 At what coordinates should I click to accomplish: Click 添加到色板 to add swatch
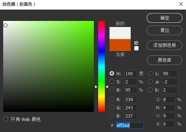coord(164,45)
